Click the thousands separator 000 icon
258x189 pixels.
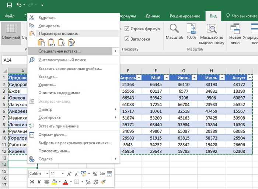tap(102, 174)
